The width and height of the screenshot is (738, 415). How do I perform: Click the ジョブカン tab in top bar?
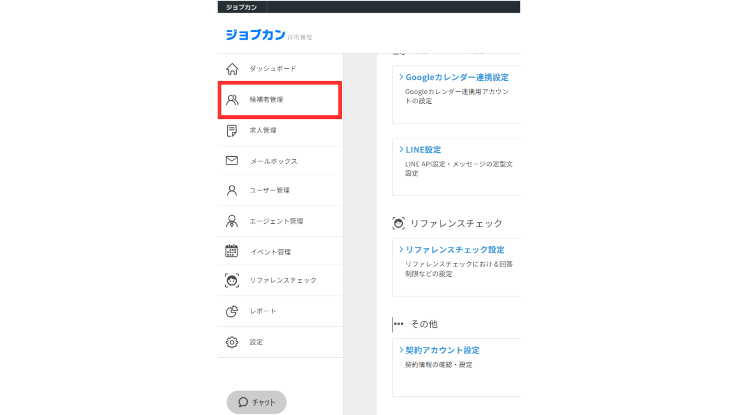click(242, 7)
